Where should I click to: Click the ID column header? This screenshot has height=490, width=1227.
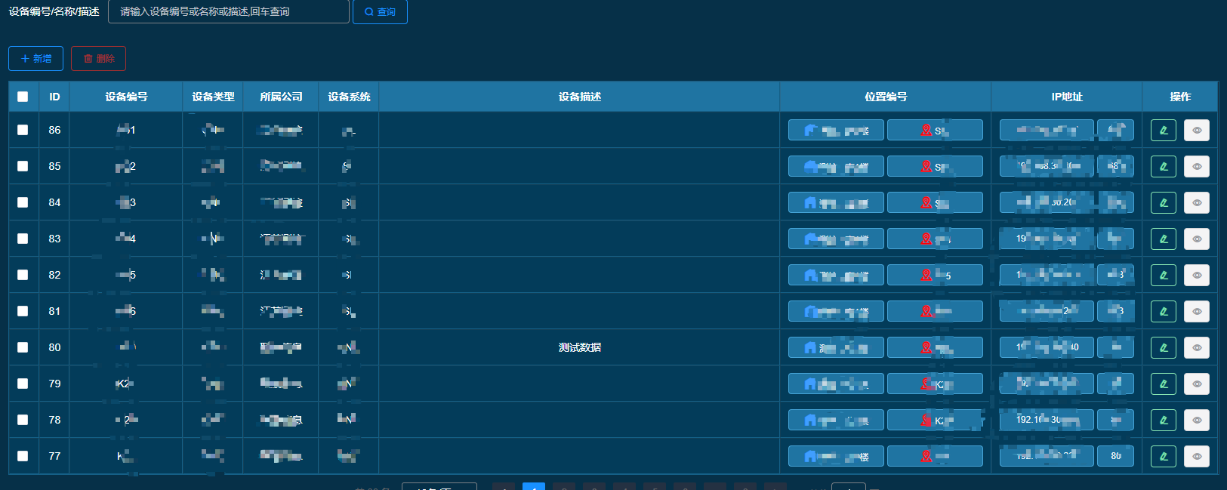point(54,97)
